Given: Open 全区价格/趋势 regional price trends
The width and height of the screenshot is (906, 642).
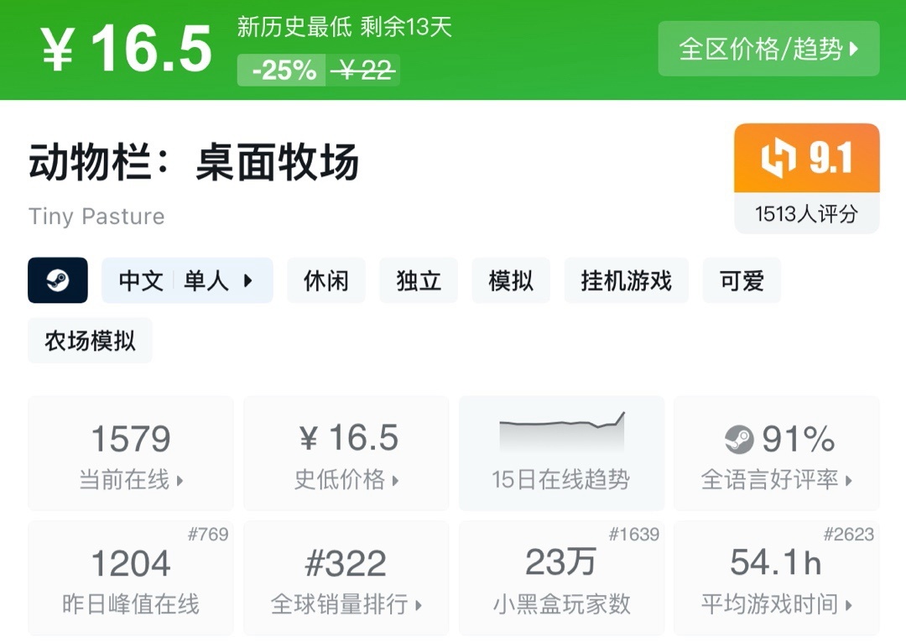Looking at the screenshot, I should [768, 49].
